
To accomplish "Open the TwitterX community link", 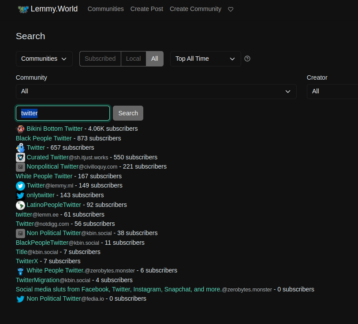I will [x=27, y=261].
